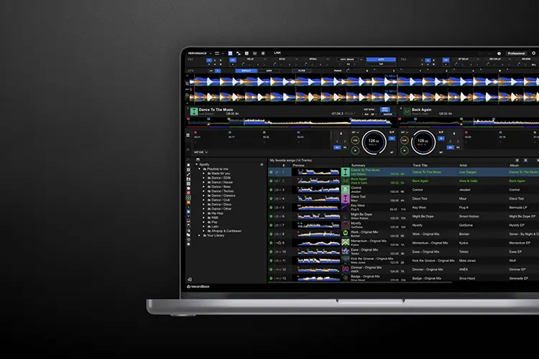
Task: Open the PERFORMANCE mode dropdown
Action: click(200, 53)
